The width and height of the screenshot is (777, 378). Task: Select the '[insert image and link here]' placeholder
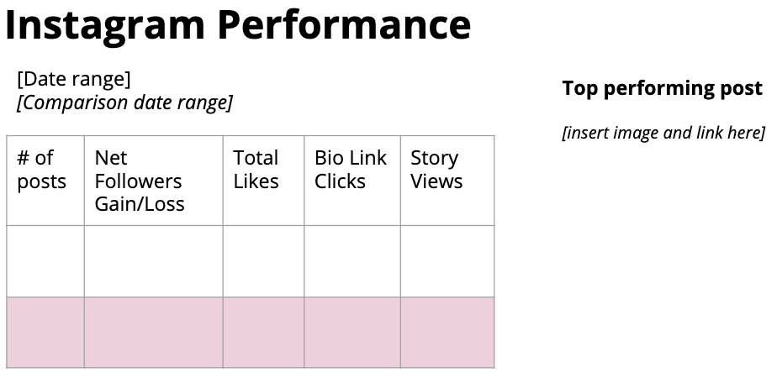663,133
